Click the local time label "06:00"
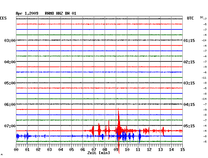The height and width of the screenshot is (158, 208). point(10,105)
